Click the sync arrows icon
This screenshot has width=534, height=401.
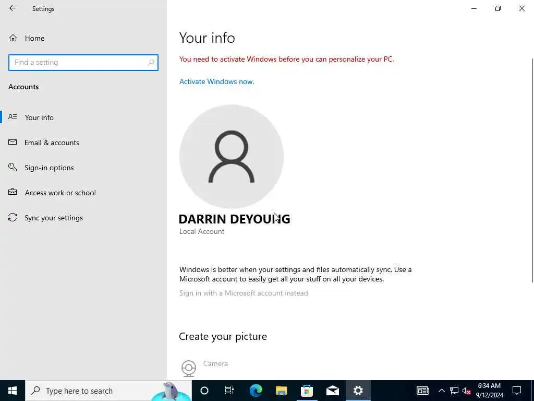[13, 217]
